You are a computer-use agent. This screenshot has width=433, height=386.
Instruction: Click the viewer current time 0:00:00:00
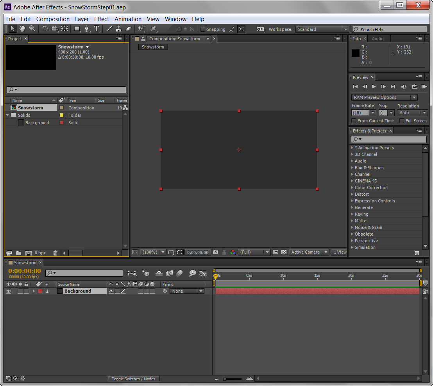[198, 252]
